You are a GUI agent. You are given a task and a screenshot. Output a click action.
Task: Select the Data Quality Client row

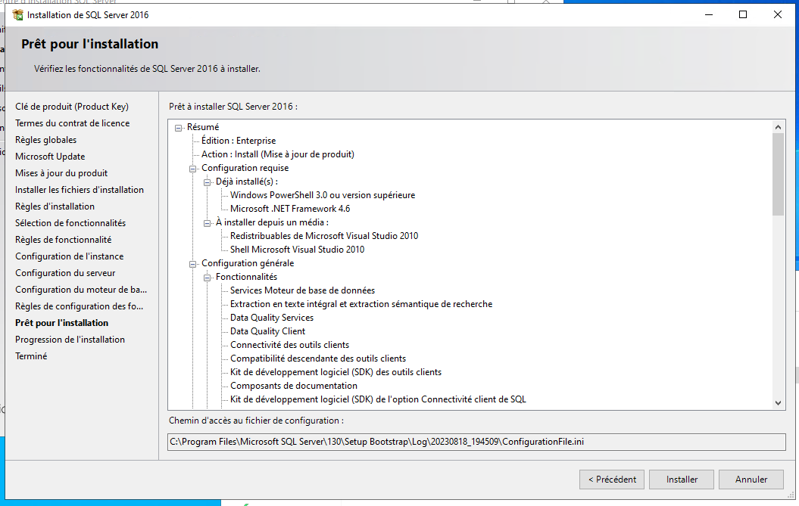267,331
